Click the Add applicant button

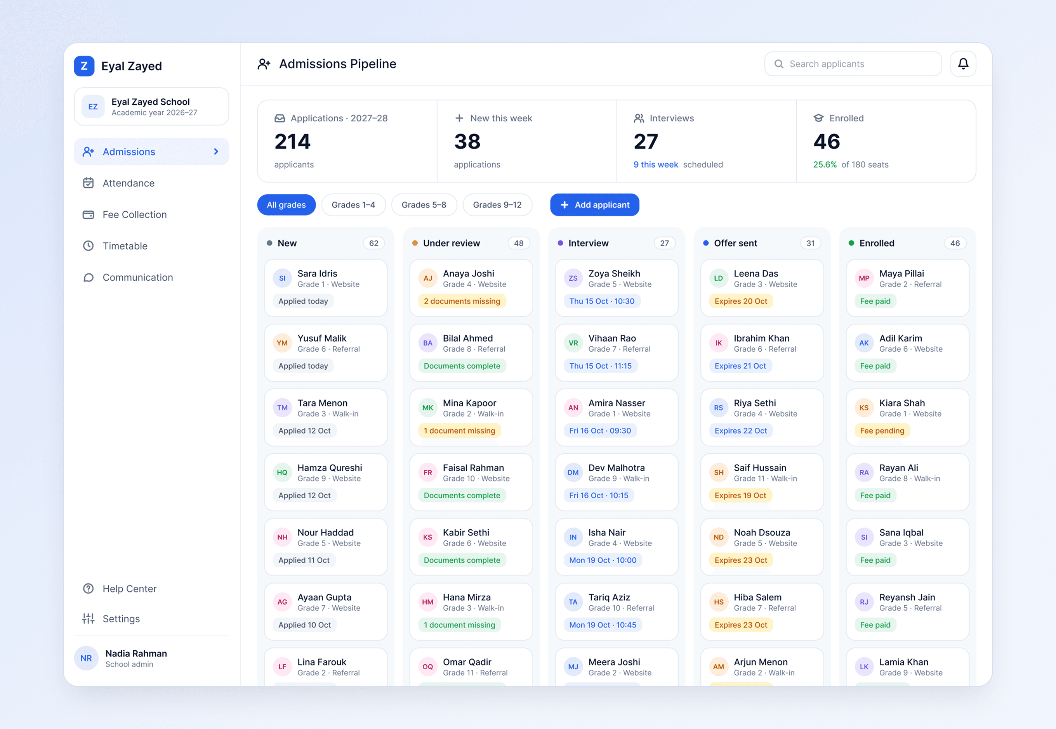pos(594,205)
